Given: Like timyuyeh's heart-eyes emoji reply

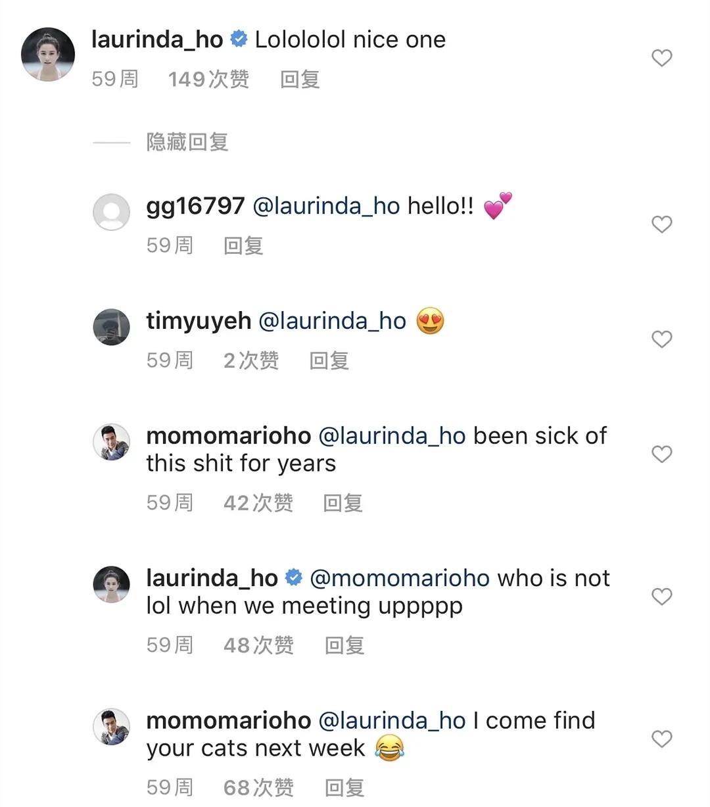Looking at the screenshot, I should coord(661,339).
